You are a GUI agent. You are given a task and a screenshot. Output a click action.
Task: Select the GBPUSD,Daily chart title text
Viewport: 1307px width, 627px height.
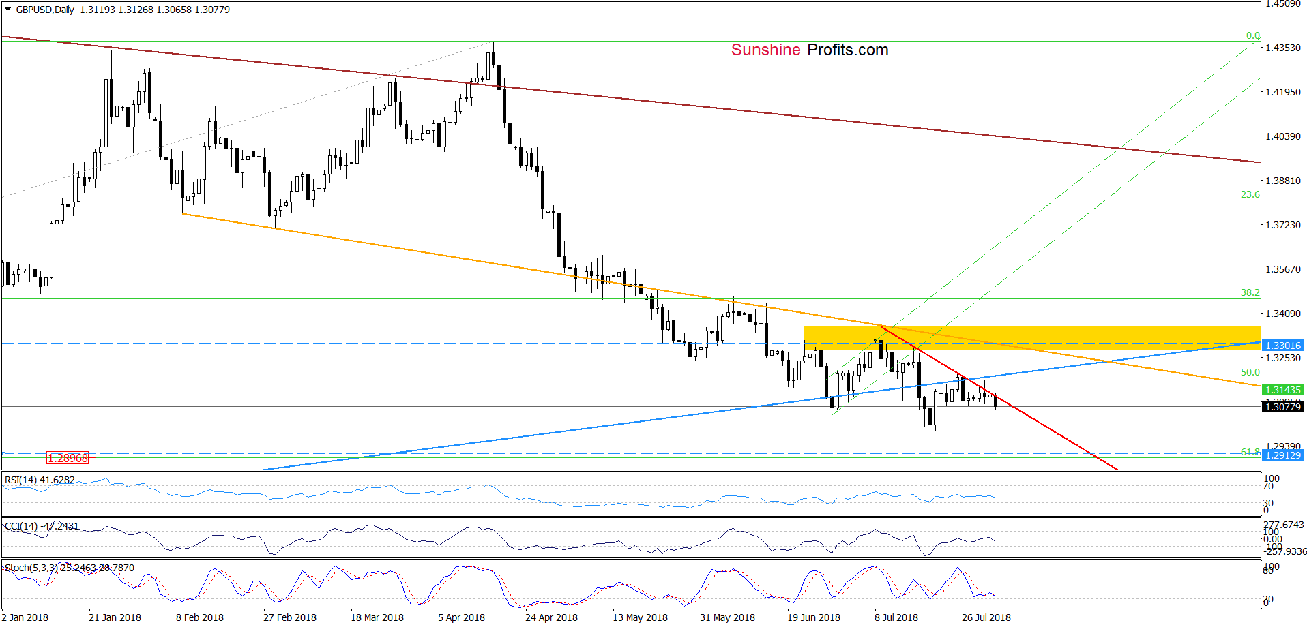(x=45, y=10)
